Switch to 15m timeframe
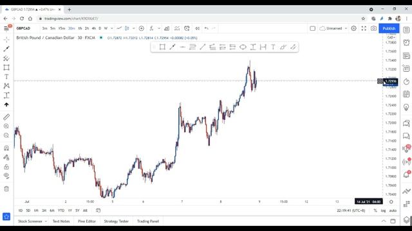 tap(62, 28)
